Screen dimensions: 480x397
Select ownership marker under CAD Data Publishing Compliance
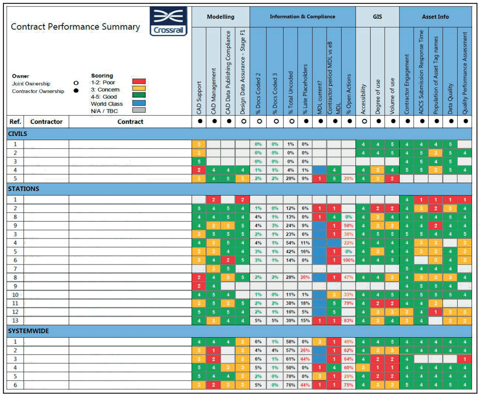[x=229, y=121]
